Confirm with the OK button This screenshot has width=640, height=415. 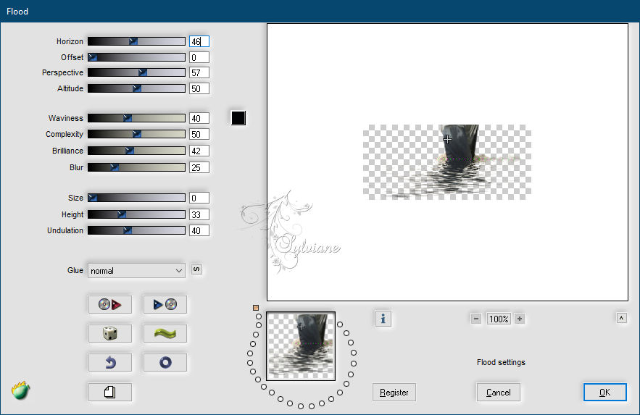click(x=604, y=392)
